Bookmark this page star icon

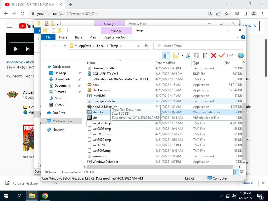227,14
